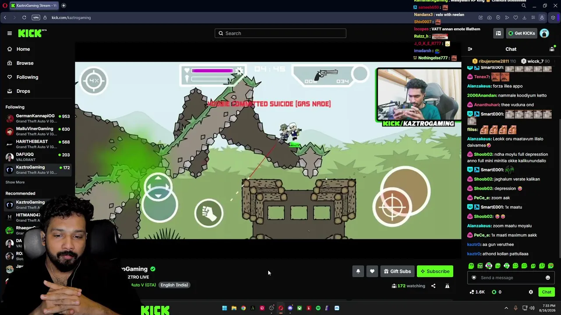Viewport: 561px width, 315px height.
Task: Subscribe to KaztroGaming
Action: [435, 271]
